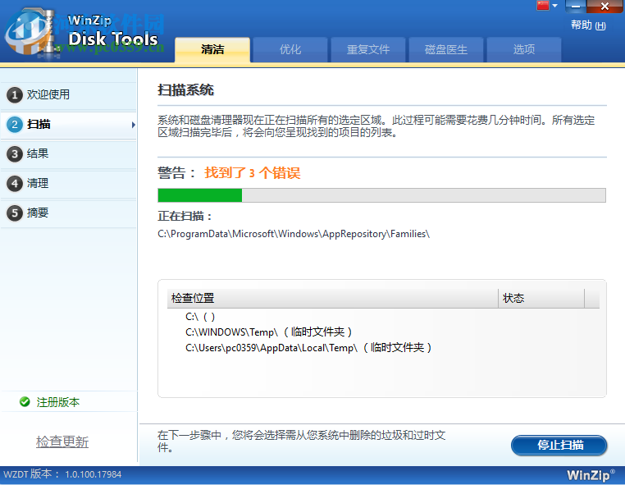
Task: Click the green registered checkmark icon
Action: click(x=25, y=401)
